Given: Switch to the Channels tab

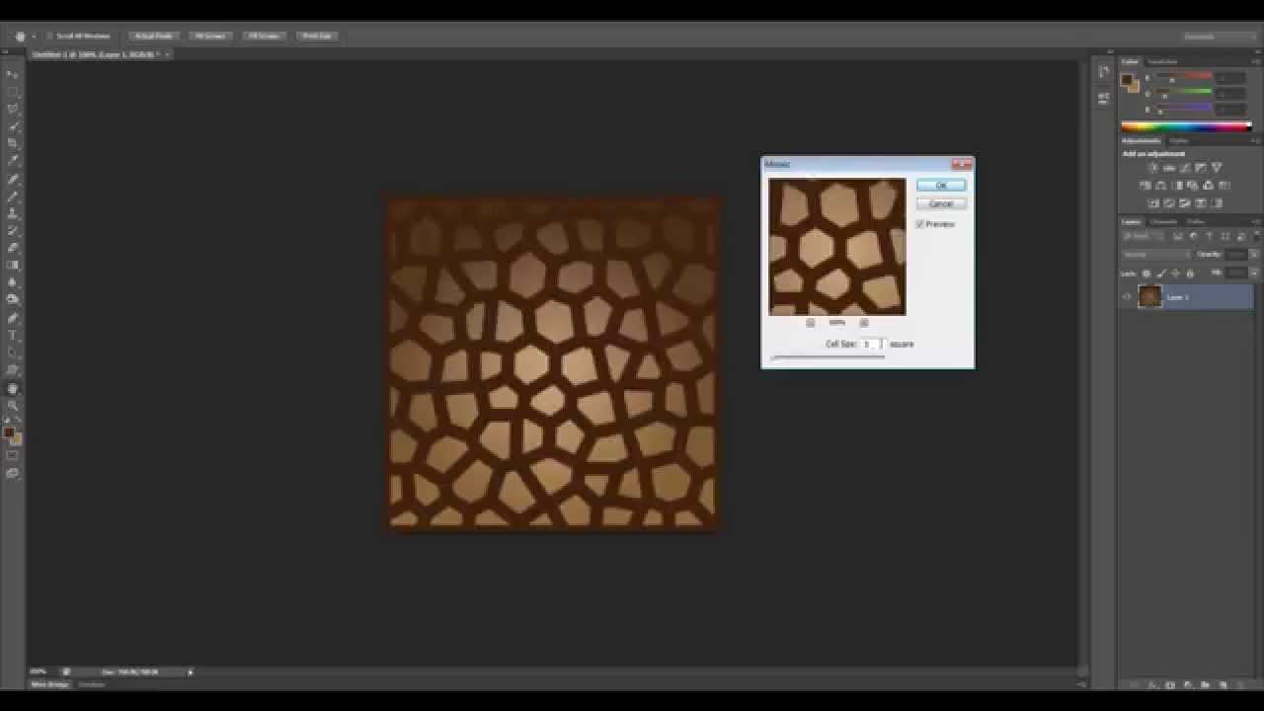Looking at the screenshot, I should (x=1164, y=221).
